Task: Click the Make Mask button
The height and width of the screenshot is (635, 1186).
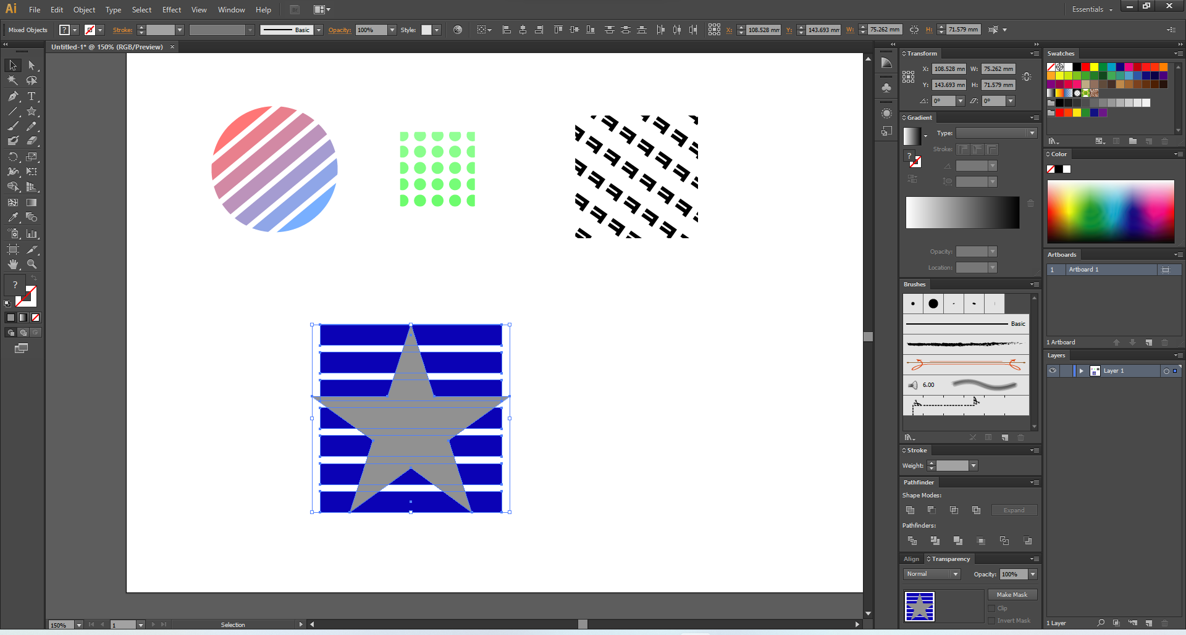Action: [1012, 595]
